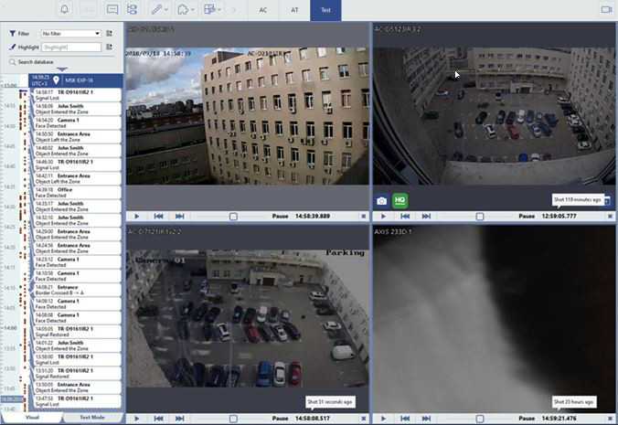
Task: Open the No filter dropdown
Action: 70,33
